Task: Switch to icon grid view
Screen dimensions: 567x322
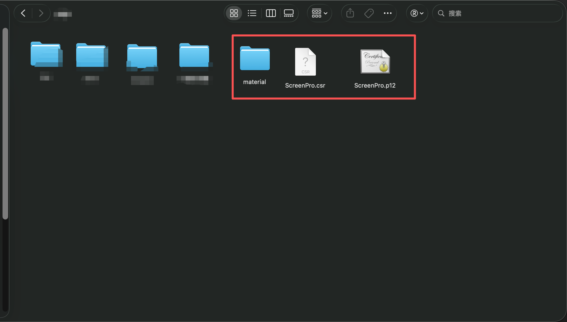Action: (x=234, y=13)
